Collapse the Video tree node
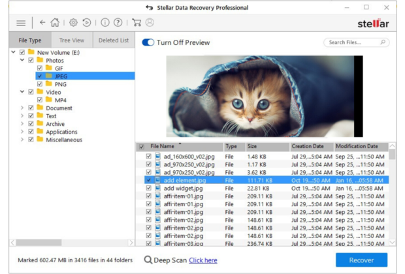Image resolution: width=405 pixels, height=274 pixels. coord(22,92)
